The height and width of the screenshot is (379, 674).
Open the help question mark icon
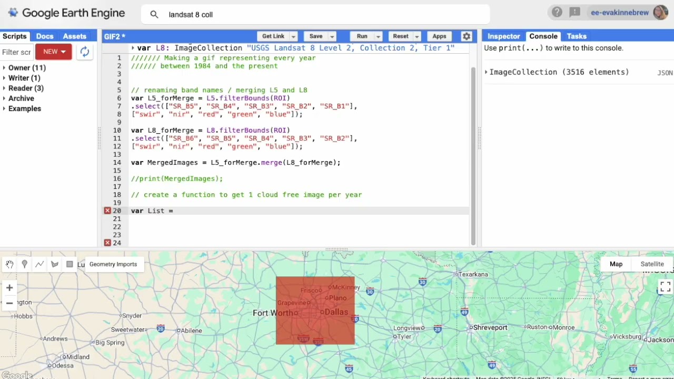pos(557,12)
